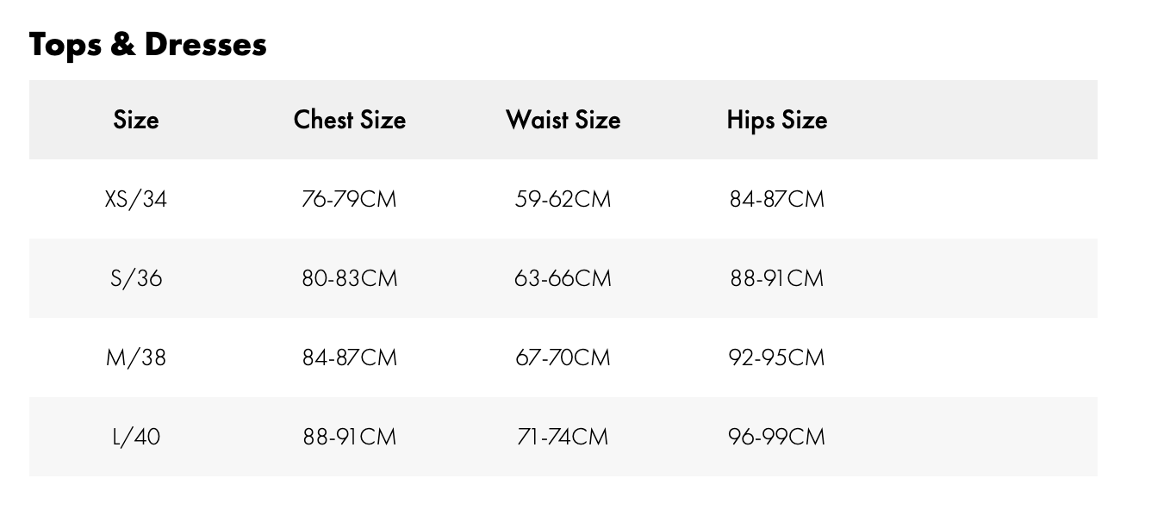Select the 88-91CM hips value for S/36
This screenshot has width=1170, height=522.
[776, 278]
